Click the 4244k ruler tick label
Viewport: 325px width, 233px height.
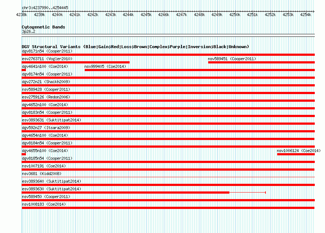click(128, 15)
